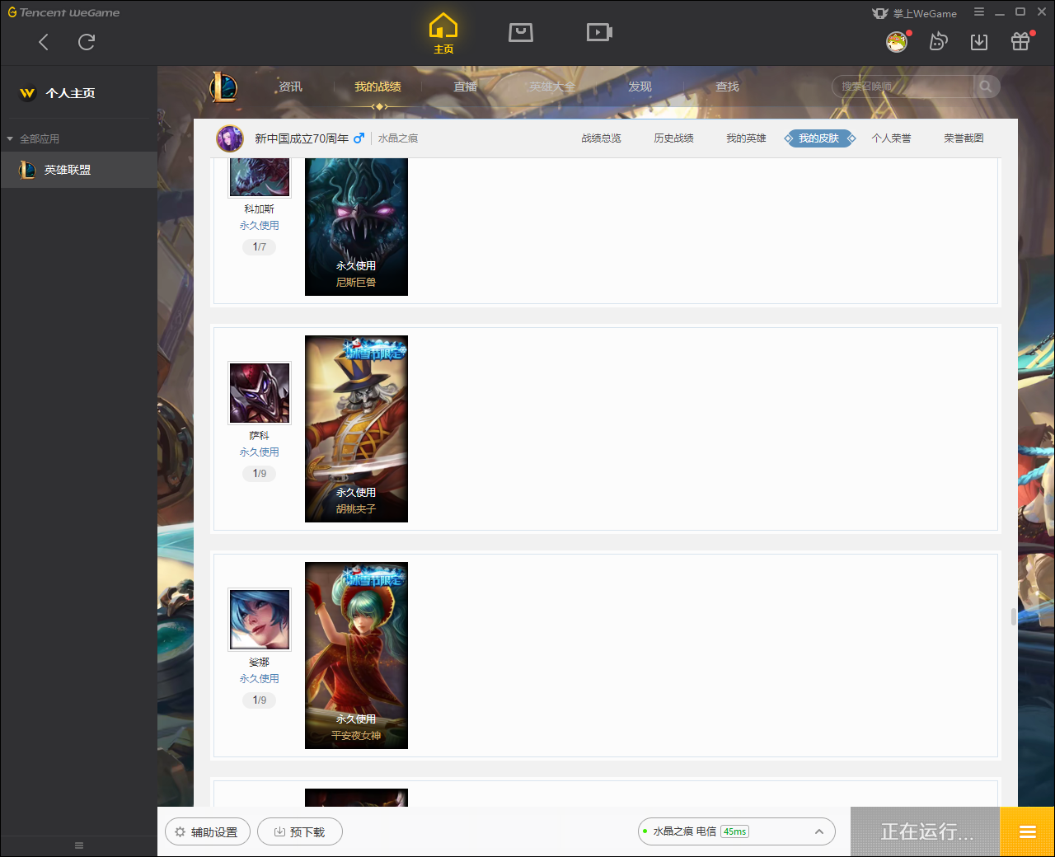The image size is (1055, 857).
Task: Switch to 荣誉截图 sub-tab
Action: (x=964, y=138)
